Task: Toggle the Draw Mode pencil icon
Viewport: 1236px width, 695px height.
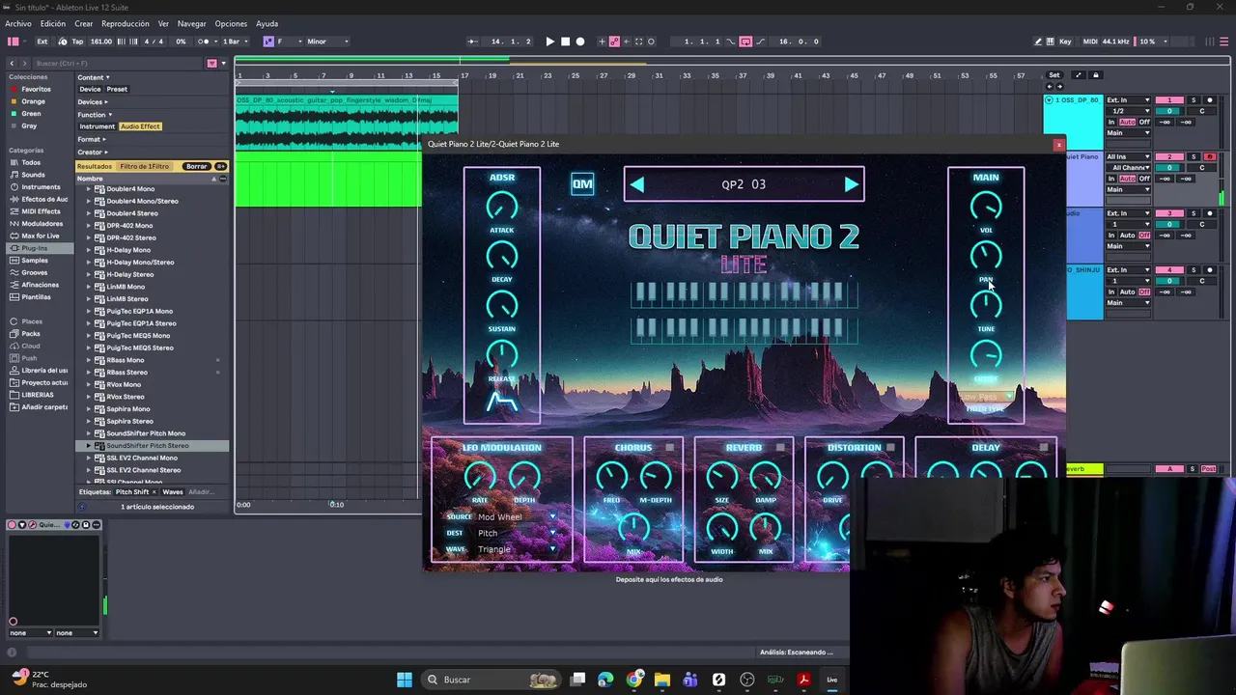Action: click(1038, 42)
